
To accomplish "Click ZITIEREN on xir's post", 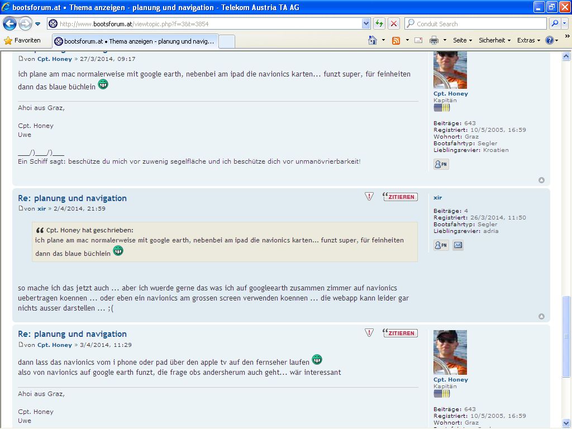I will click(400, 197).
